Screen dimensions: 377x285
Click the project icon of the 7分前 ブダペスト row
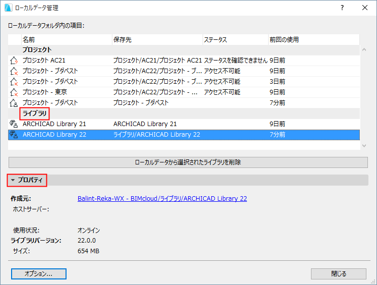click(14, 103)
